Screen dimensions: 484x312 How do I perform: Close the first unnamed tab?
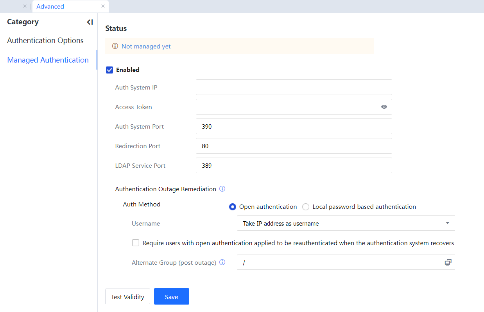coord(25,6)
